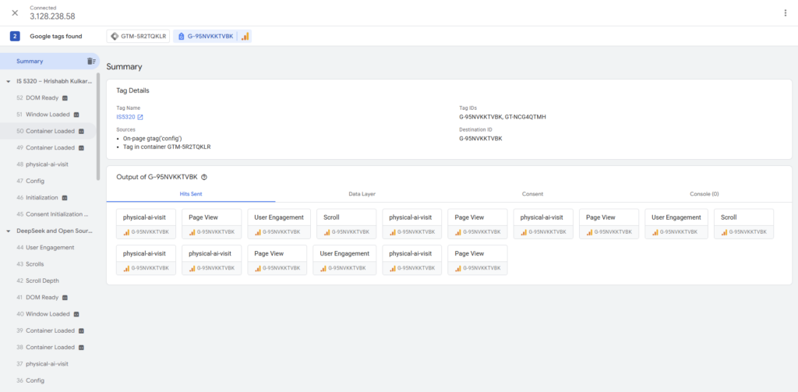
Task: Click the API call icon next to 52 DOM Ready
Action: [65, 98]
